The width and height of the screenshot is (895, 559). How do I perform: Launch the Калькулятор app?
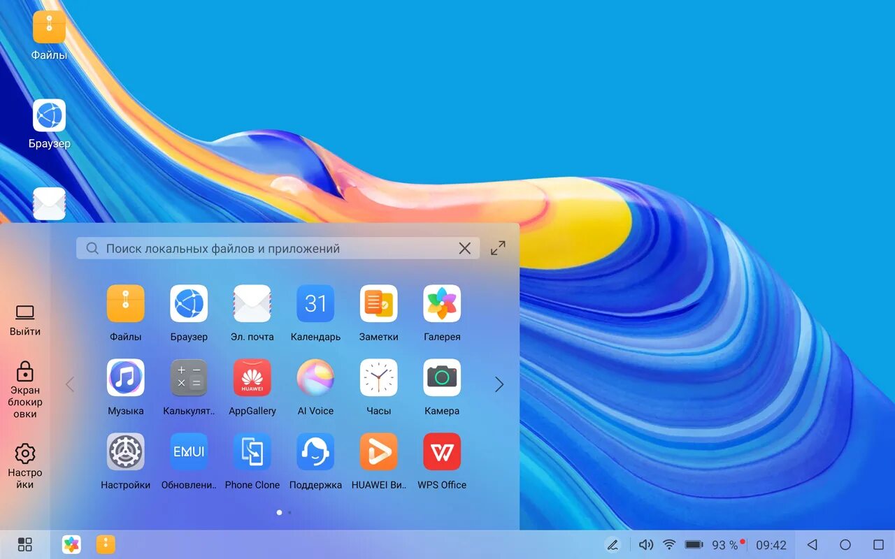[x=189, y=377]
